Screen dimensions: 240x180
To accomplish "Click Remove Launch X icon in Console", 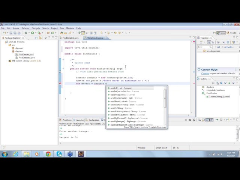I will click(190, 120).
